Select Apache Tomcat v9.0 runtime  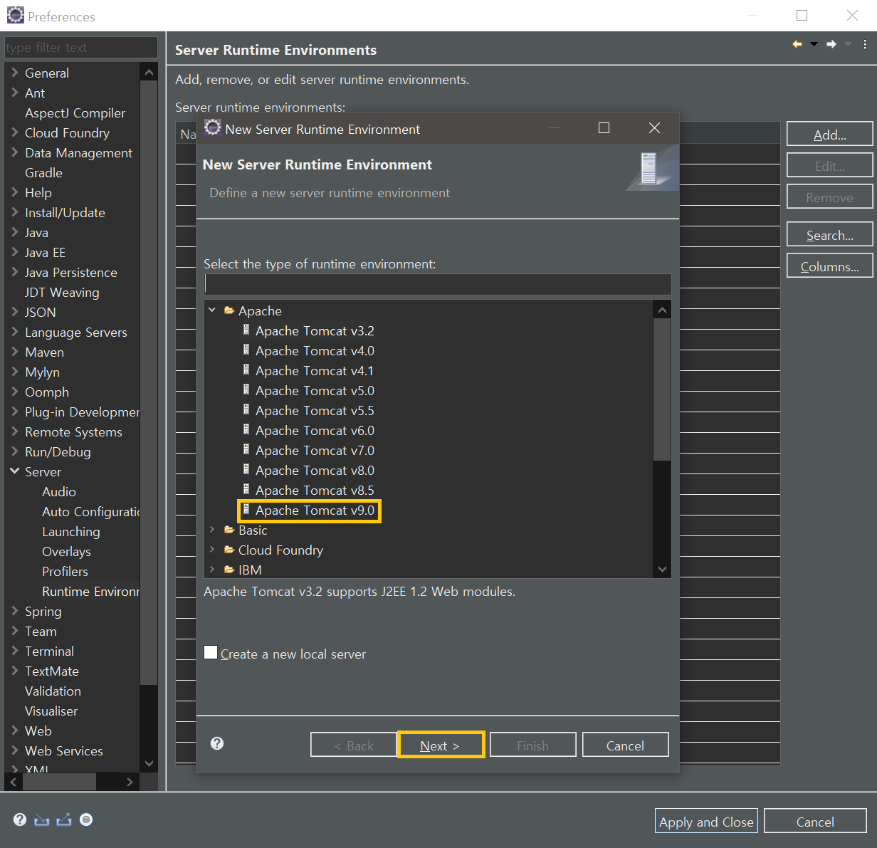315,511
